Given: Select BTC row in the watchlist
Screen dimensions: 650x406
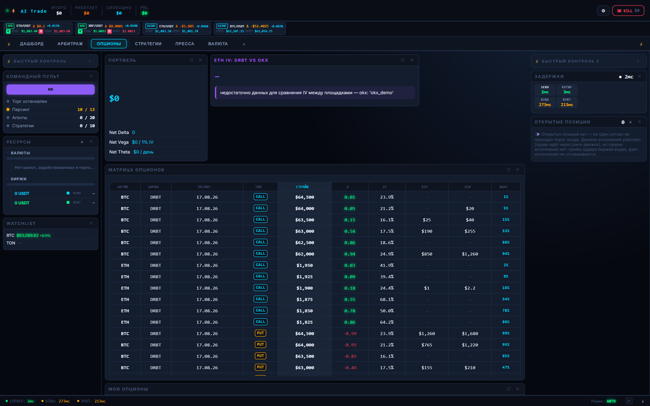Looking at the screenshot, I should pyautogui.click(x=50, y=235).
